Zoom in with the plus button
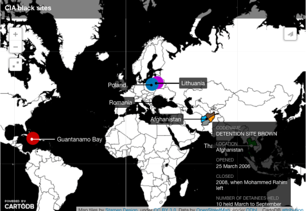Image resolution: width=306 pixels, height=211 pixels. click(15, 34)
